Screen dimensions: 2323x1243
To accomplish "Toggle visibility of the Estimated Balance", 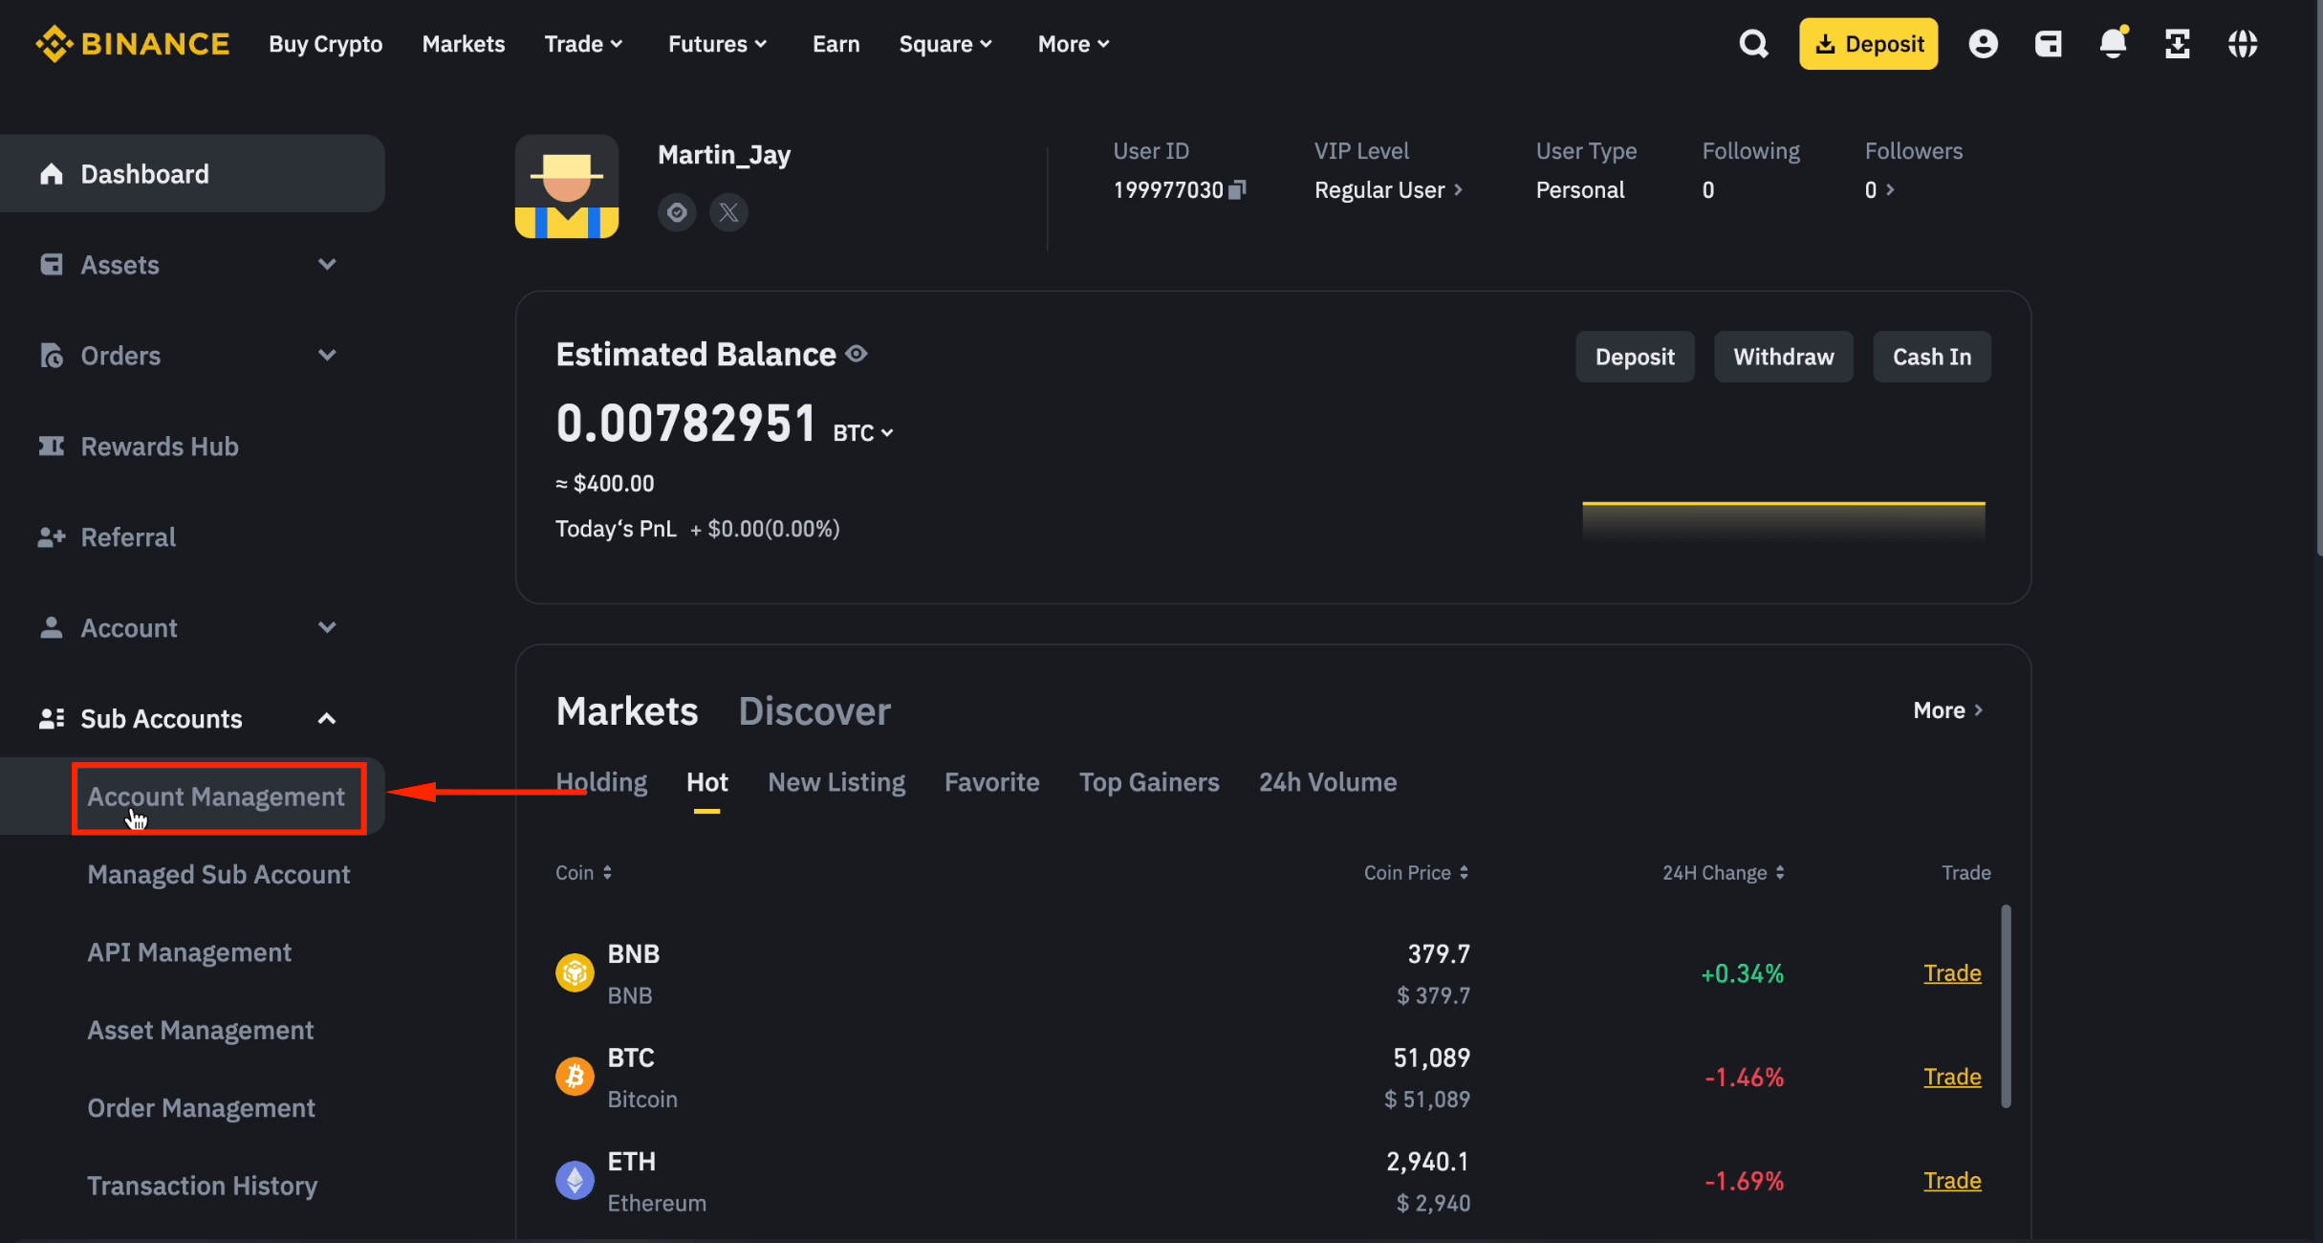I will 857,353.
